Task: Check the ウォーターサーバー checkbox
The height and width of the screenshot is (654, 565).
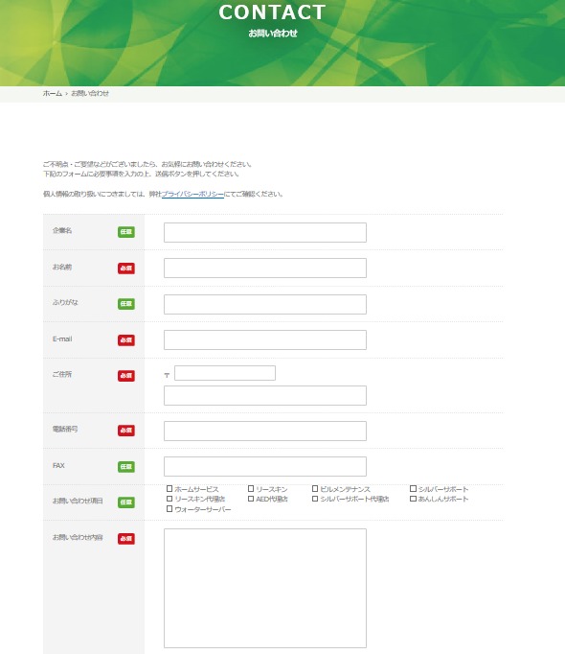Action: pos(169,509)
